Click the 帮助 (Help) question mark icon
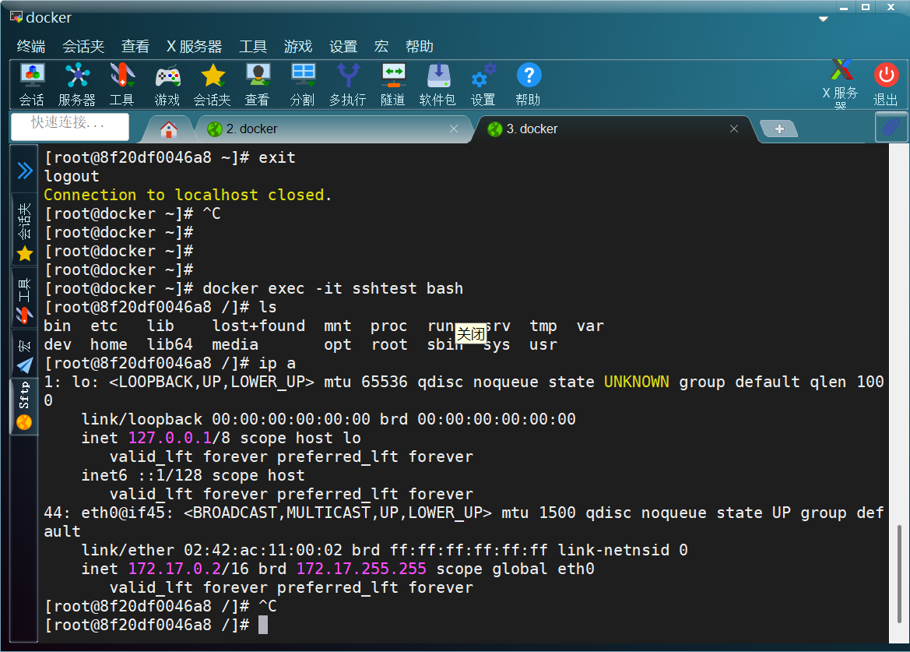910x652 pixels. click(528, 85)
